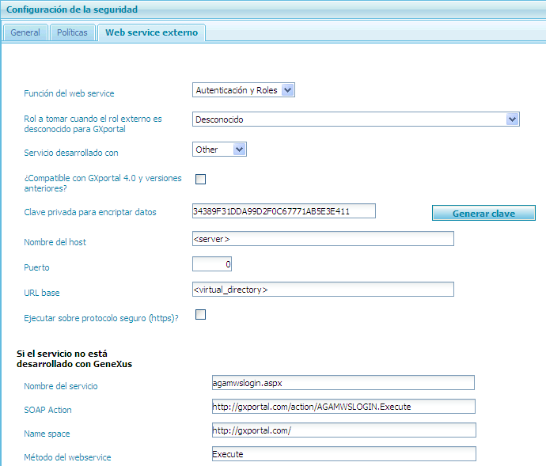Click the Generar clave button
The height and width of the screenshot is (466, 546).
pos(483,214)
